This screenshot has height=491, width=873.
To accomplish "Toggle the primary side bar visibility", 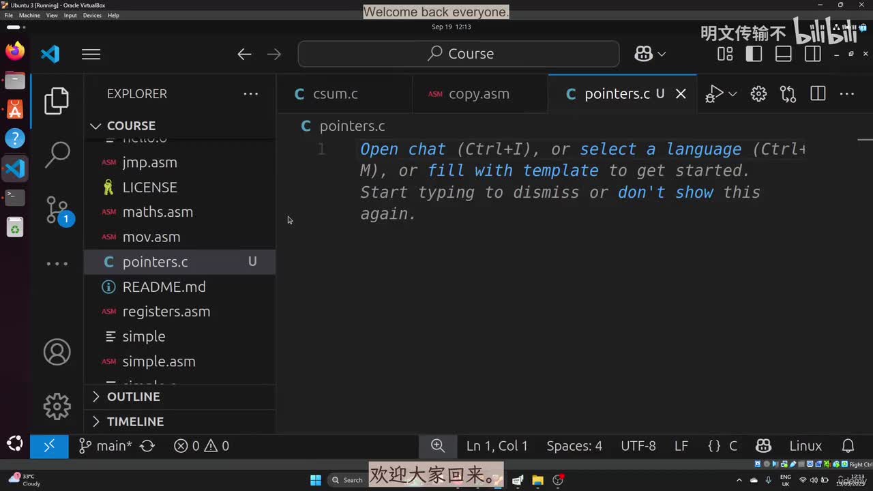I will (x=754, y=54).
